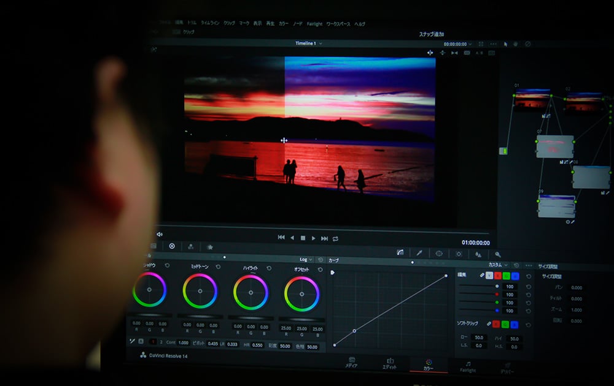Toggle loop playback
The image size is (614, 386).
click(x=336, y=239)
